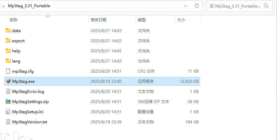Screen dimensions: 277x140
Task: Click the 应用程序 type cell
Action: (x=146, y=81)
